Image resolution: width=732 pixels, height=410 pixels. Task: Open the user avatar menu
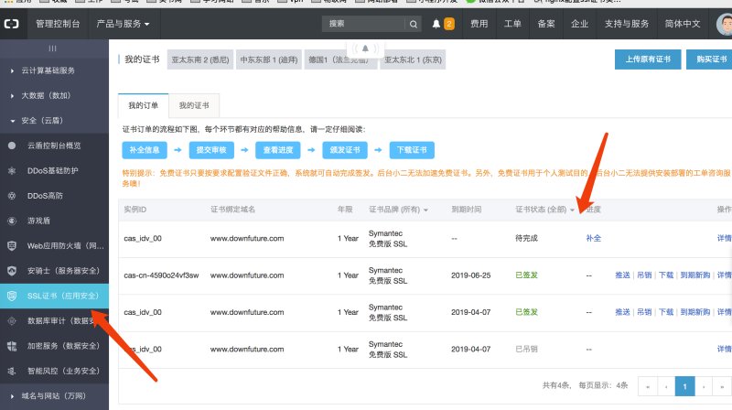[x=725, y=25]
